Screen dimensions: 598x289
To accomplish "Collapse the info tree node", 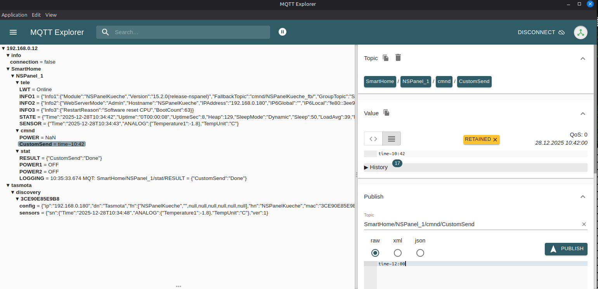I will (8, 55).
